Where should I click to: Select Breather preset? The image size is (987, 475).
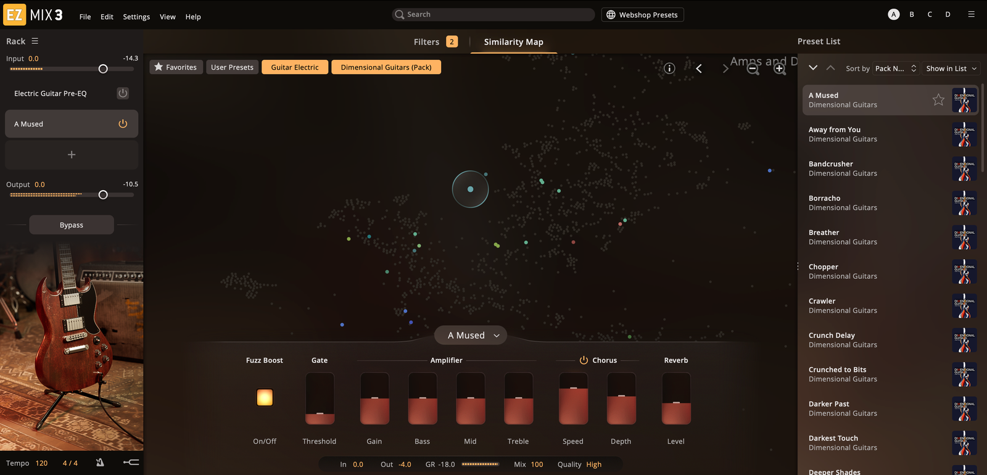[x=890, y=238]
